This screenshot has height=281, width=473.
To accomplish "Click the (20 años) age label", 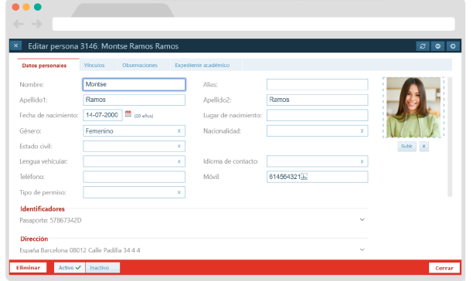I will click(x=144, y=116).
